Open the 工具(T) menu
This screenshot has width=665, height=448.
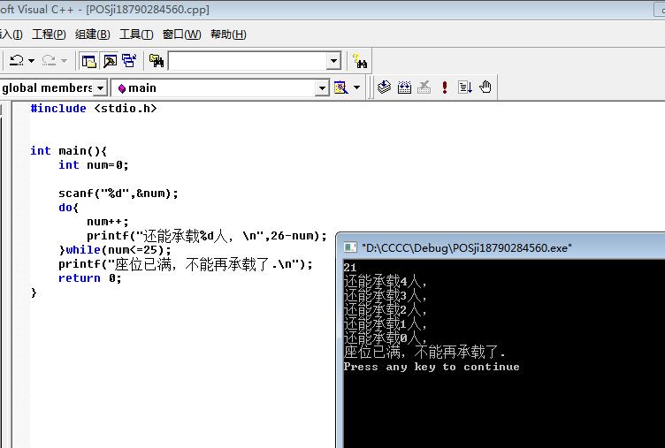(136, 34)
